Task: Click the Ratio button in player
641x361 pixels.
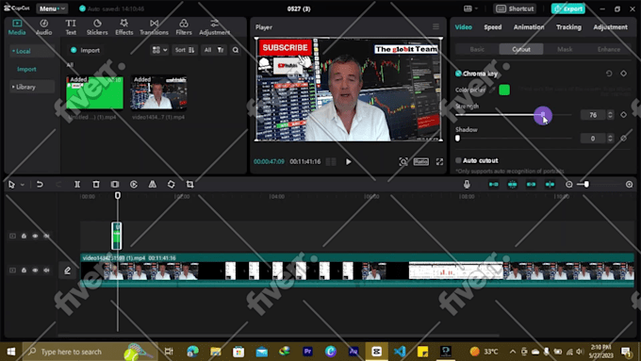Action: click(420, 162)
